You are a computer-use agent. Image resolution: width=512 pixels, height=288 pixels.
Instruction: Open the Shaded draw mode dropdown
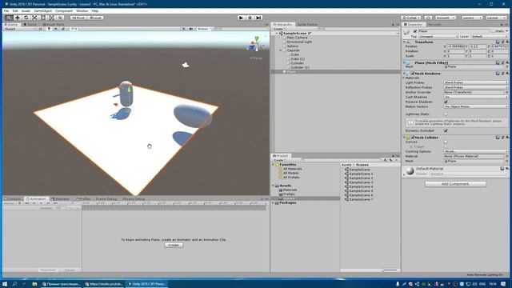click(x=19, y=29)
